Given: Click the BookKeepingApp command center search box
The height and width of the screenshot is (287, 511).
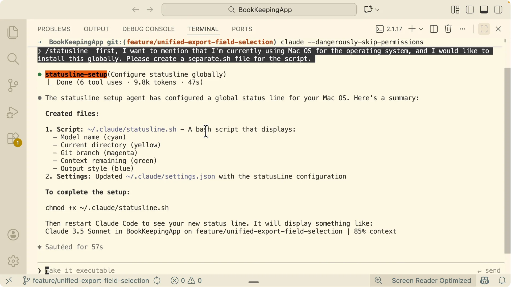Looking at the screenshot, I should [x=259, y=10].
